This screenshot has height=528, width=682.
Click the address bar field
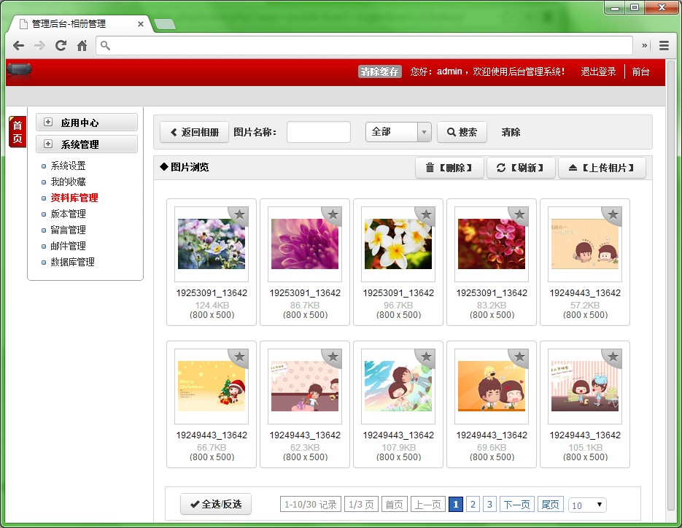(364, 45)
